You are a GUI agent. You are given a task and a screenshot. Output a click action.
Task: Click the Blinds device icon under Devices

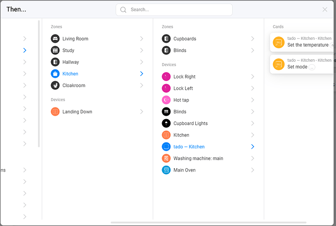[x=166, y=112]
